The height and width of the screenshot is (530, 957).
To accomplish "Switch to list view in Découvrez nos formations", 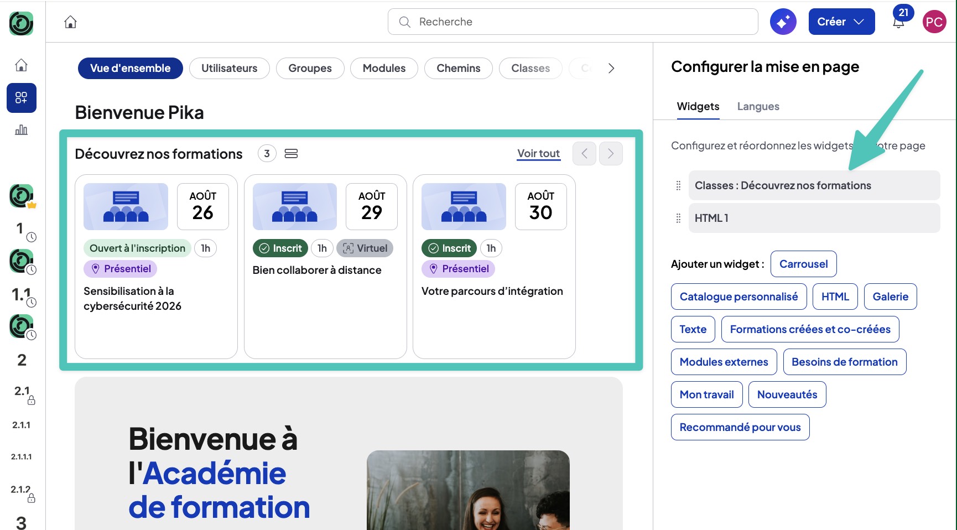I will (x=291, y=153).
